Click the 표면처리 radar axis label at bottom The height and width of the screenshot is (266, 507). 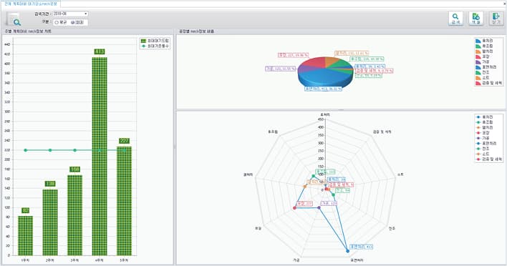coord(357,260)
